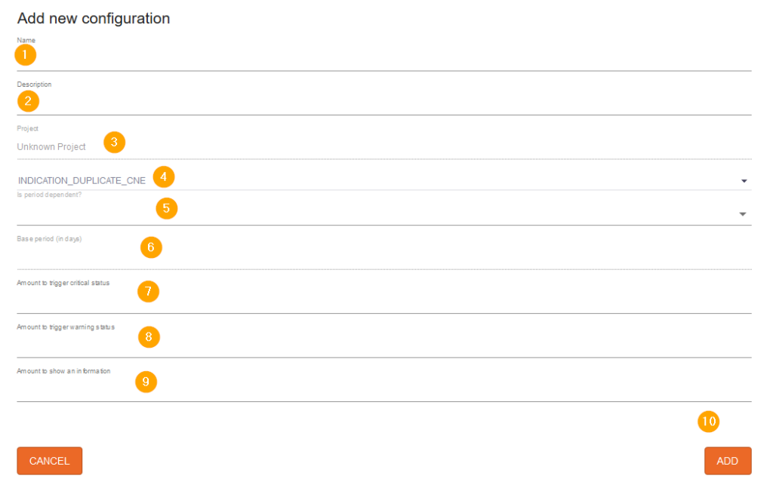773x491 pixels.
Task: Click the ADD button
Action: tap(728, 461)
